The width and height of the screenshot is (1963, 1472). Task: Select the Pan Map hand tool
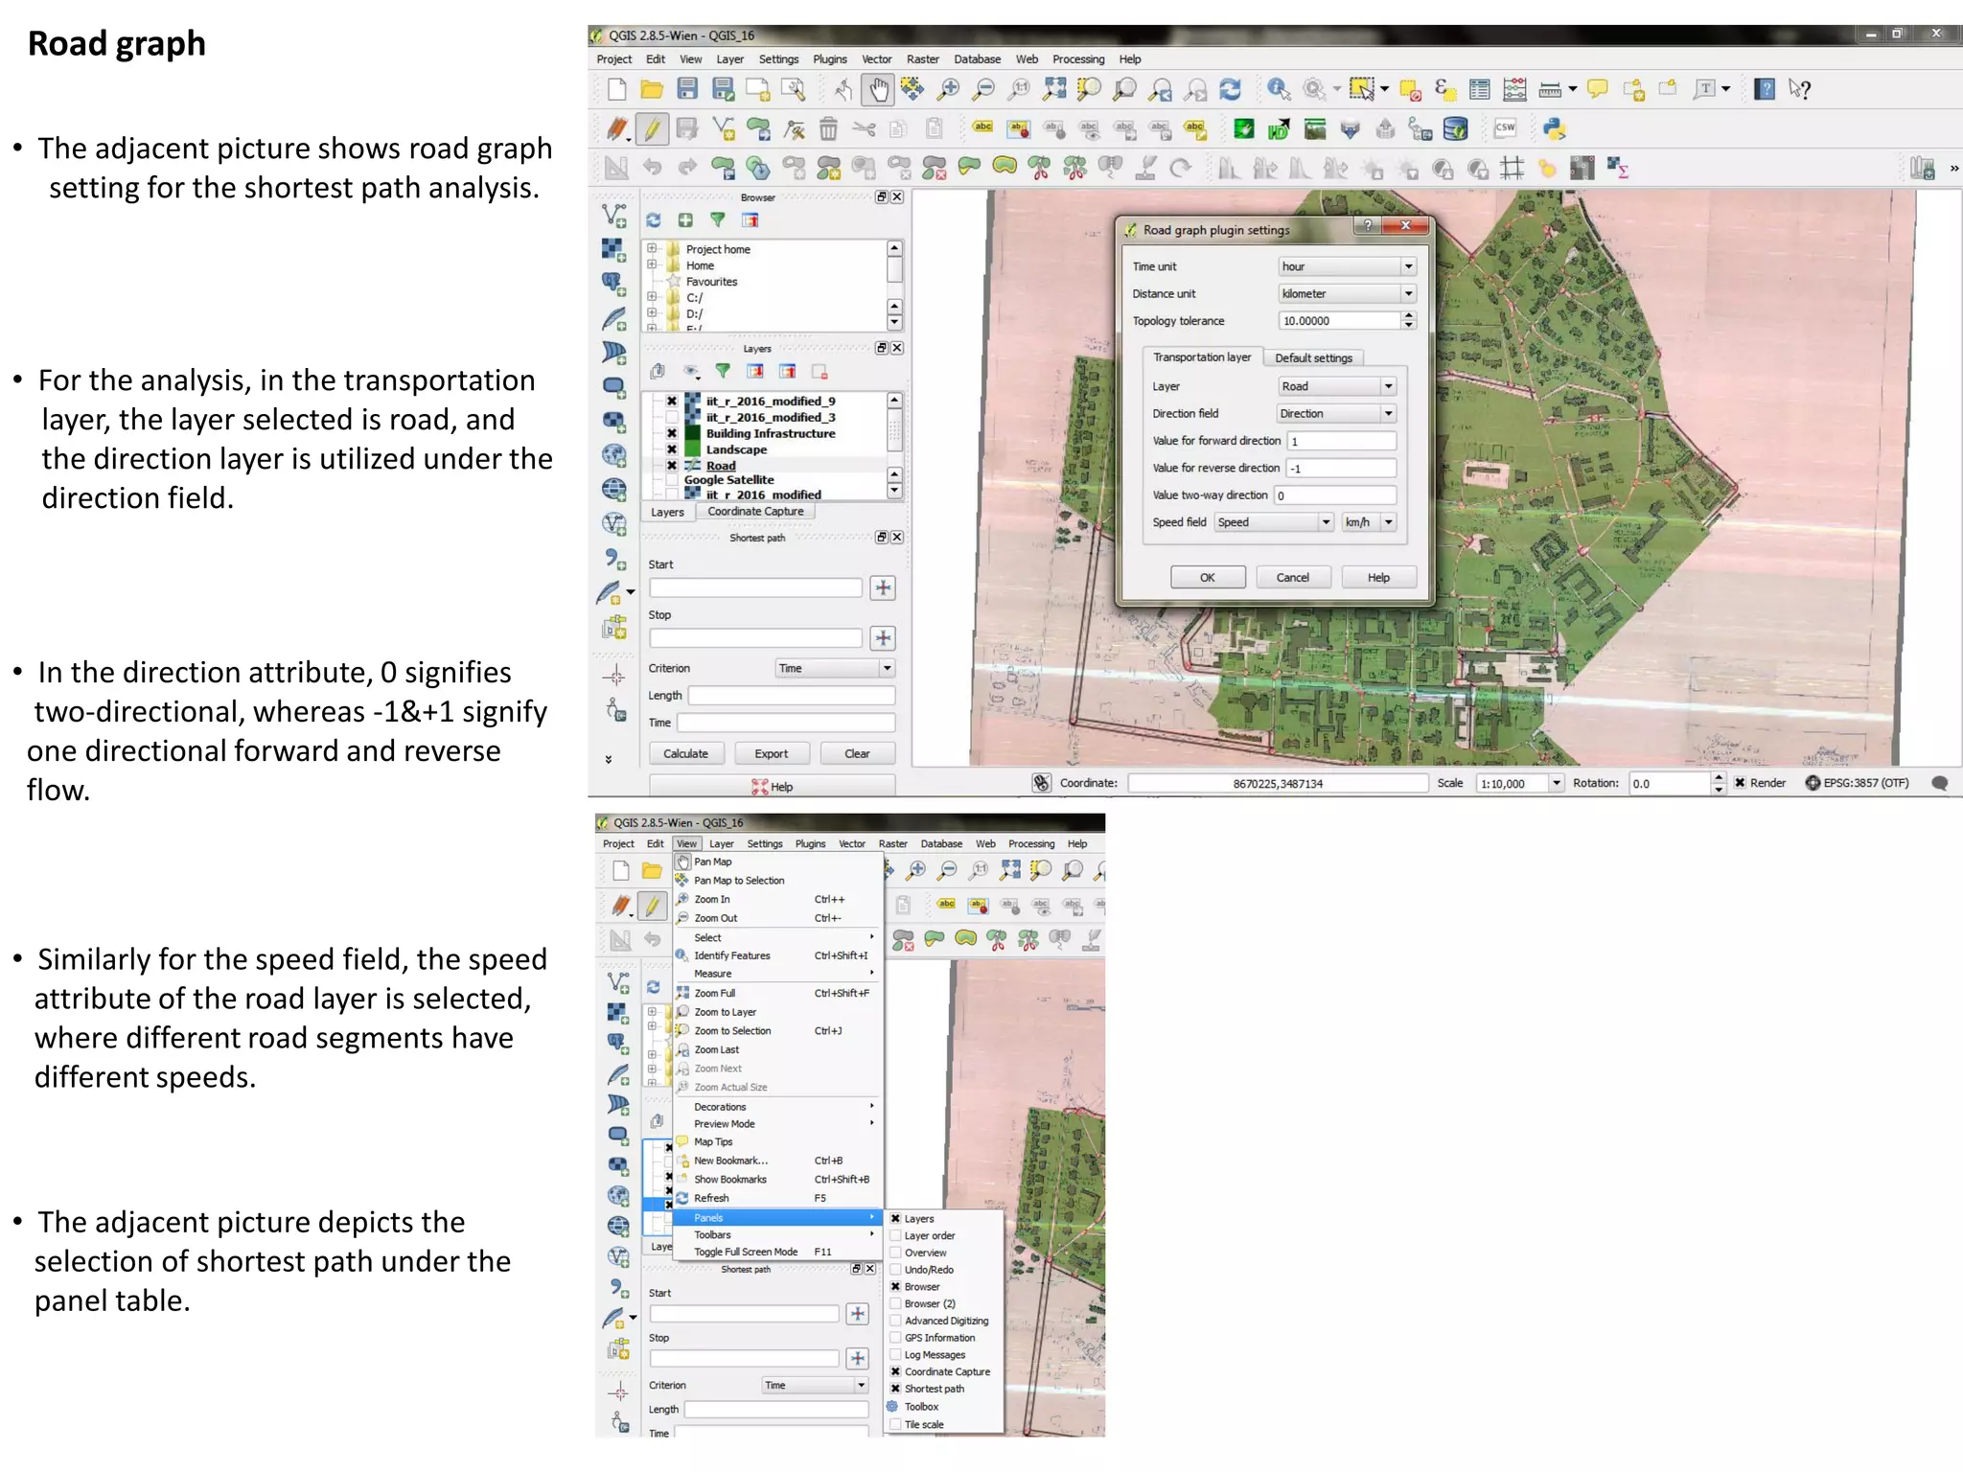tap(878, 90)
